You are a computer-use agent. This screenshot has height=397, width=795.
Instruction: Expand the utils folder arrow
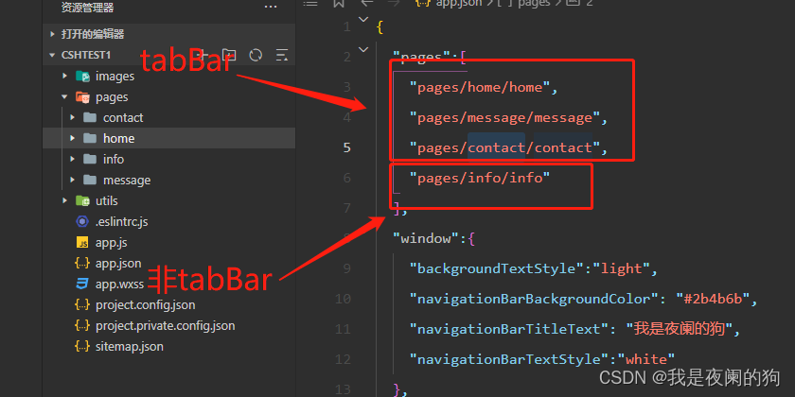pyautogui.click(x=65, y=200)
